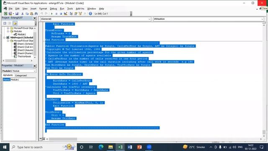Click the View Object icon in Project panel
Screen dimensions: 268x151
[9, 23]
